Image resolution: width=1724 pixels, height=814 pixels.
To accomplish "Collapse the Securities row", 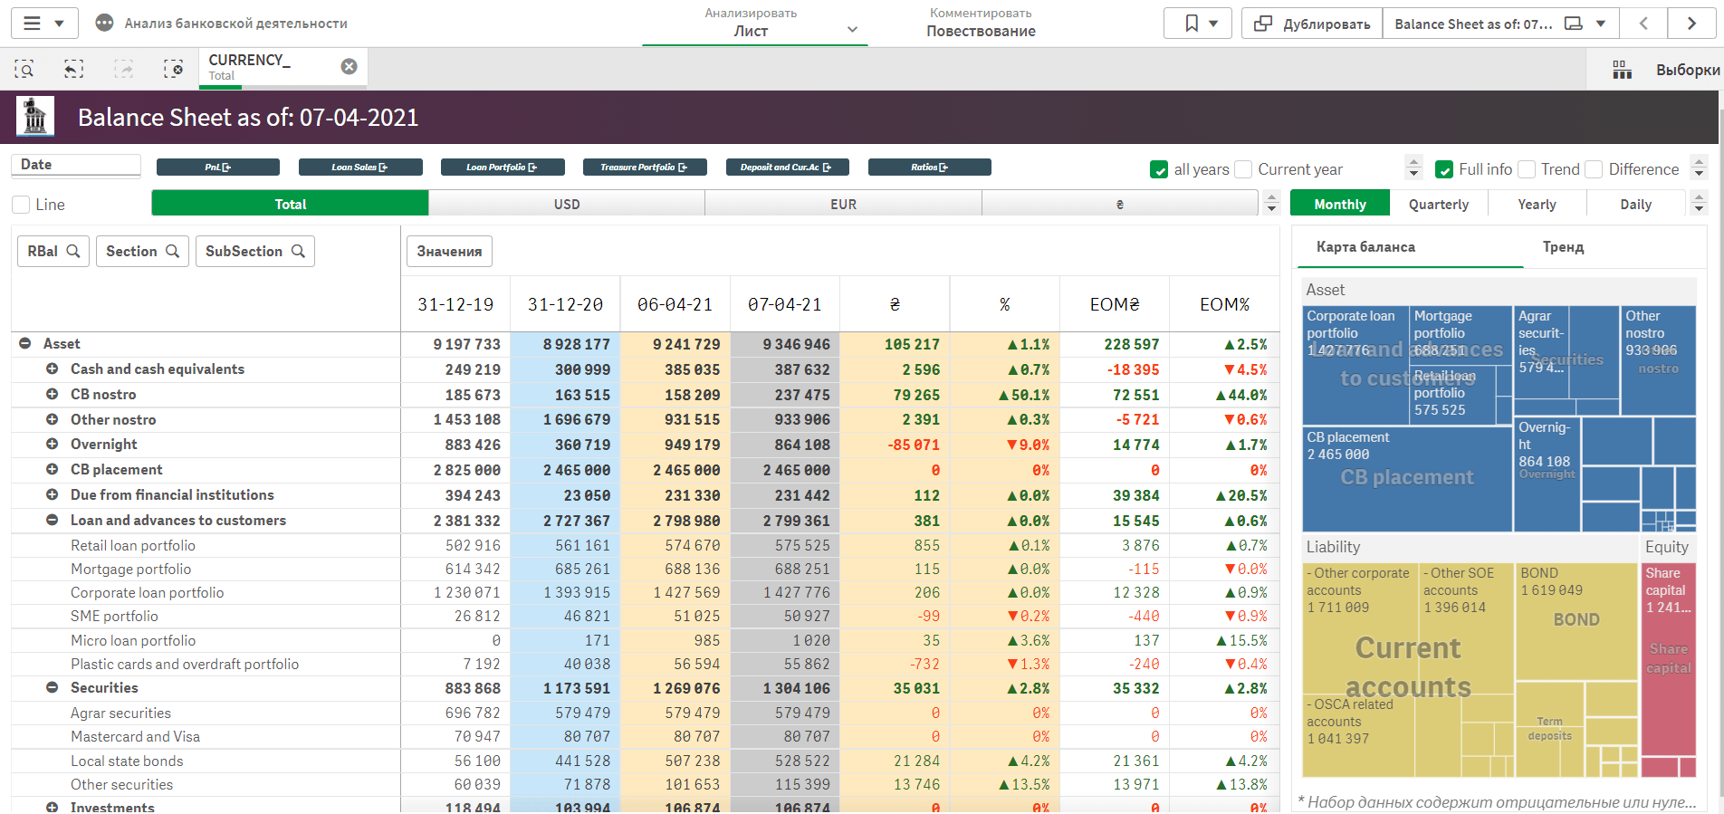I will click(52, 687).
